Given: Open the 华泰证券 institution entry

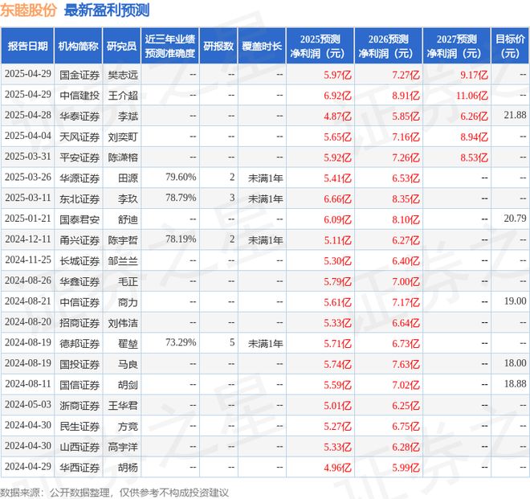Looking at the screenshot, I should click(78, 116).
